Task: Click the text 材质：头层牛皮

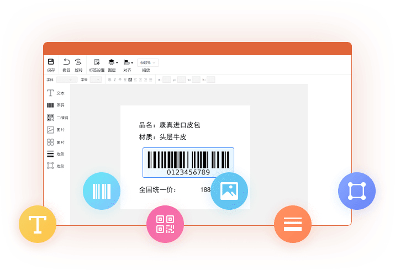Action: coord(163,137)
